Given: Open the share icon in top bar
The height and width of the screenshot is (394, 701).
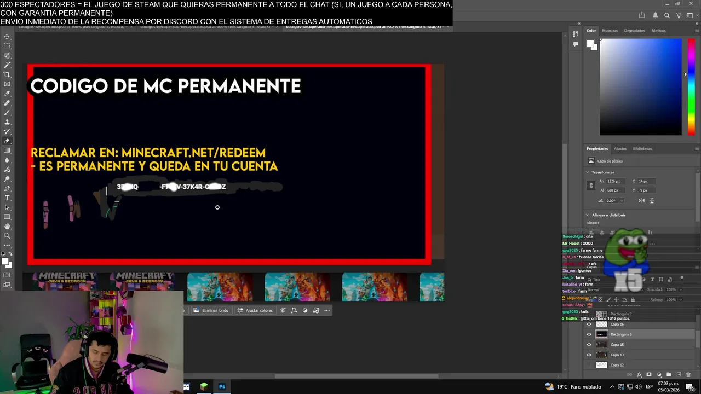Looking at the screenshot, I should pos(642,15).
